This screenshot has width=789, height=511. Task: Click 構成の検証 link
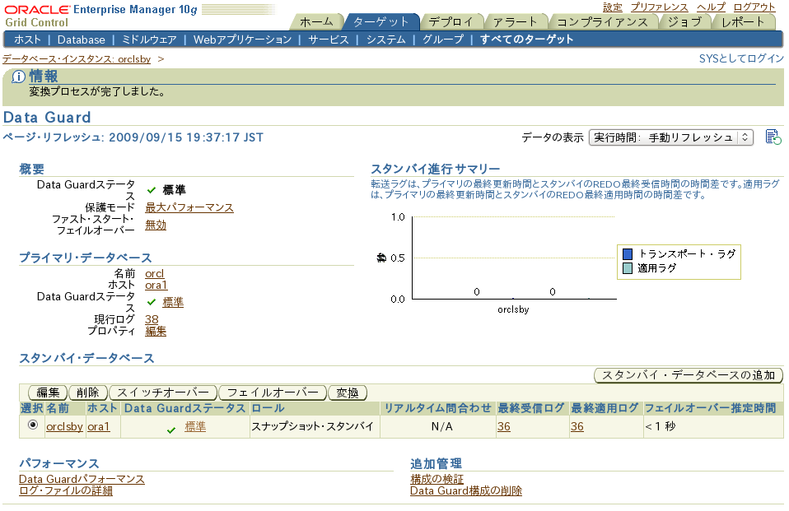click(x=437, y=479)
